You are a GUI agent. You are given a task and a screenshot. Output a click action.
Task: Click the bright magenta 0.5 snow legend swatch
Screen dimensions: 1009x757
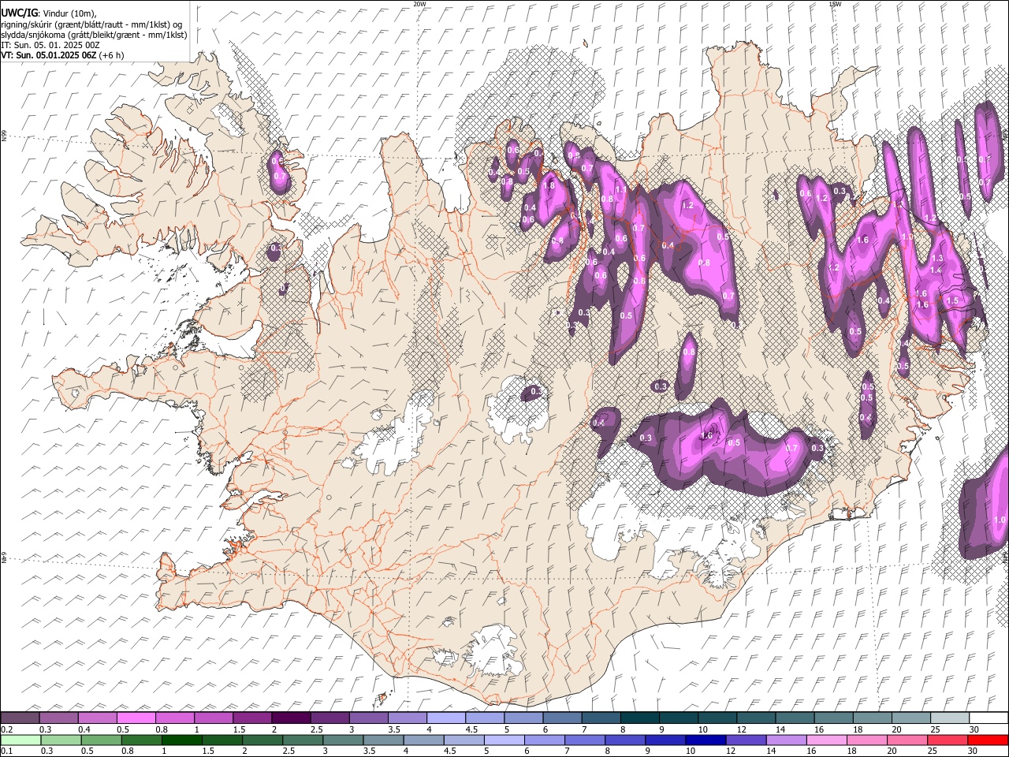click(136, 718)
